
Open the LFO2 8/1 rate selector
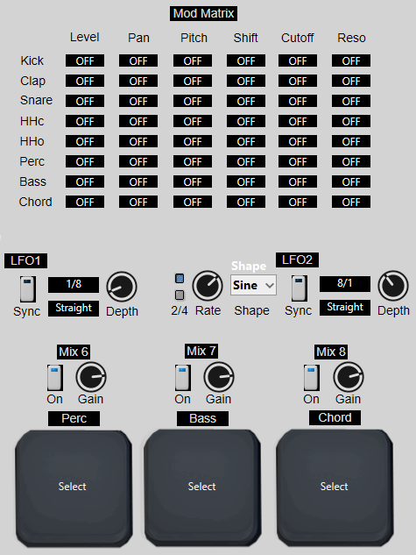click(345, 284)
